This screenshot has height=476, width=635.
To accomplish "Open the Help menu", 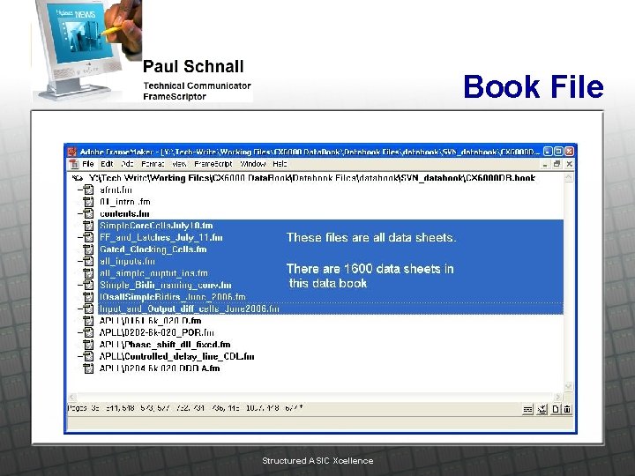I will pyautogui.click(x=280, y=164).
